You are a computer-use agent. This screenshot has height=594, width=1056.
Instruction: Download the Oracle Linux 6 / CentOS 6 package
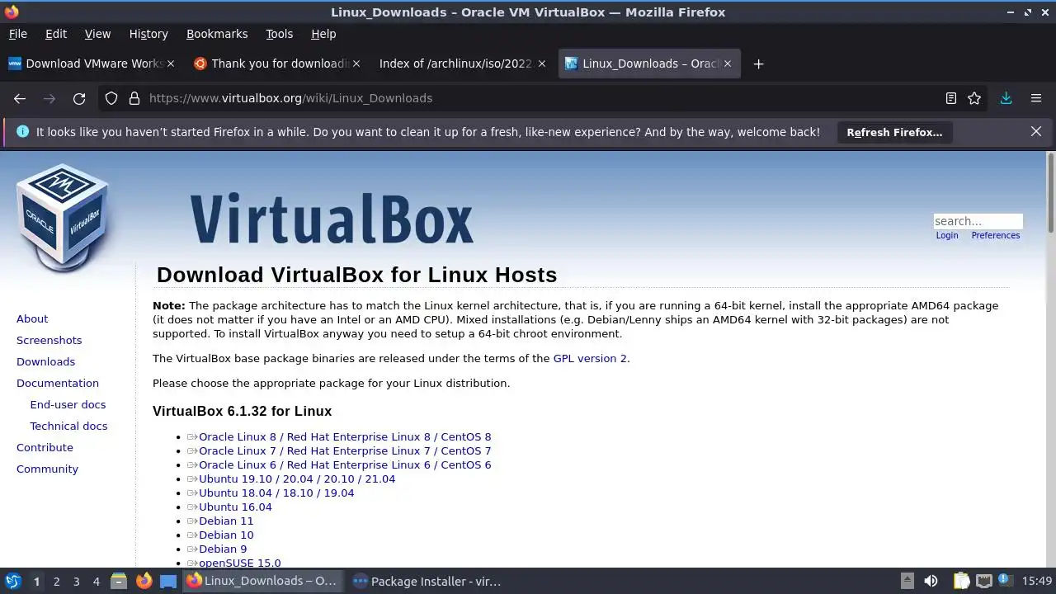coord(345,464)
